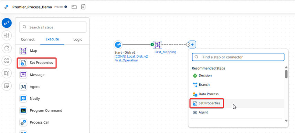Open the map sidebar icon

coord(7,73)
